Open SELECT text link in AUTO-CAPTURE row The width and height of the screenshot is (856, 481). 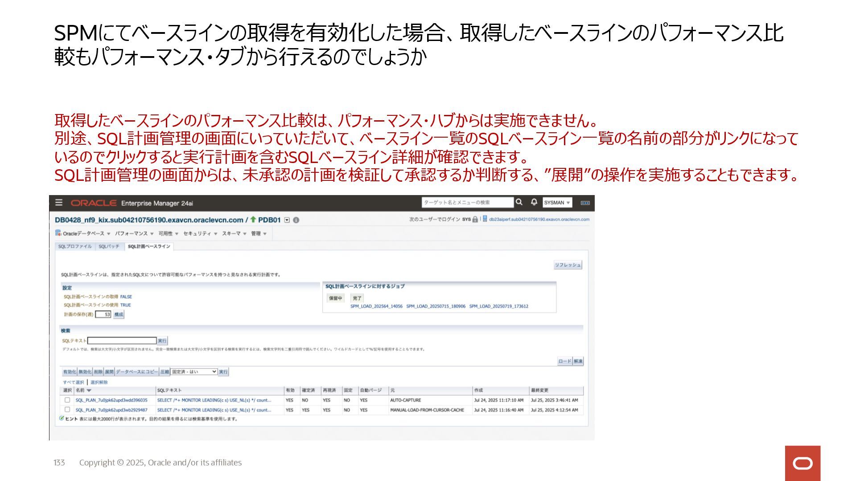point(214,400)
